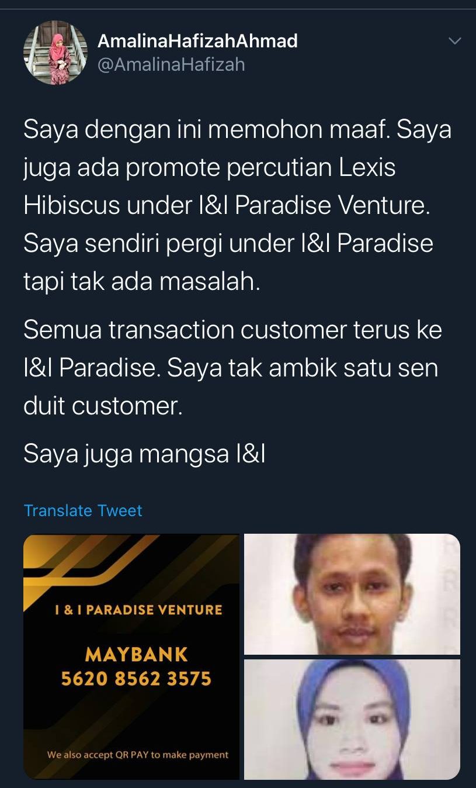476x788 pixels.
Task: Click Translate Tweet
Action: [x=83, y=510]
